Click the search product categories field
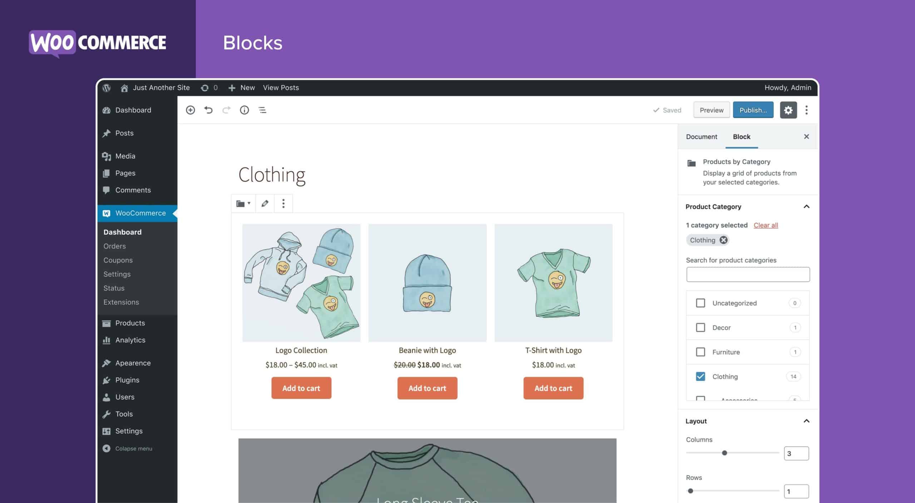 coord(747,274)
